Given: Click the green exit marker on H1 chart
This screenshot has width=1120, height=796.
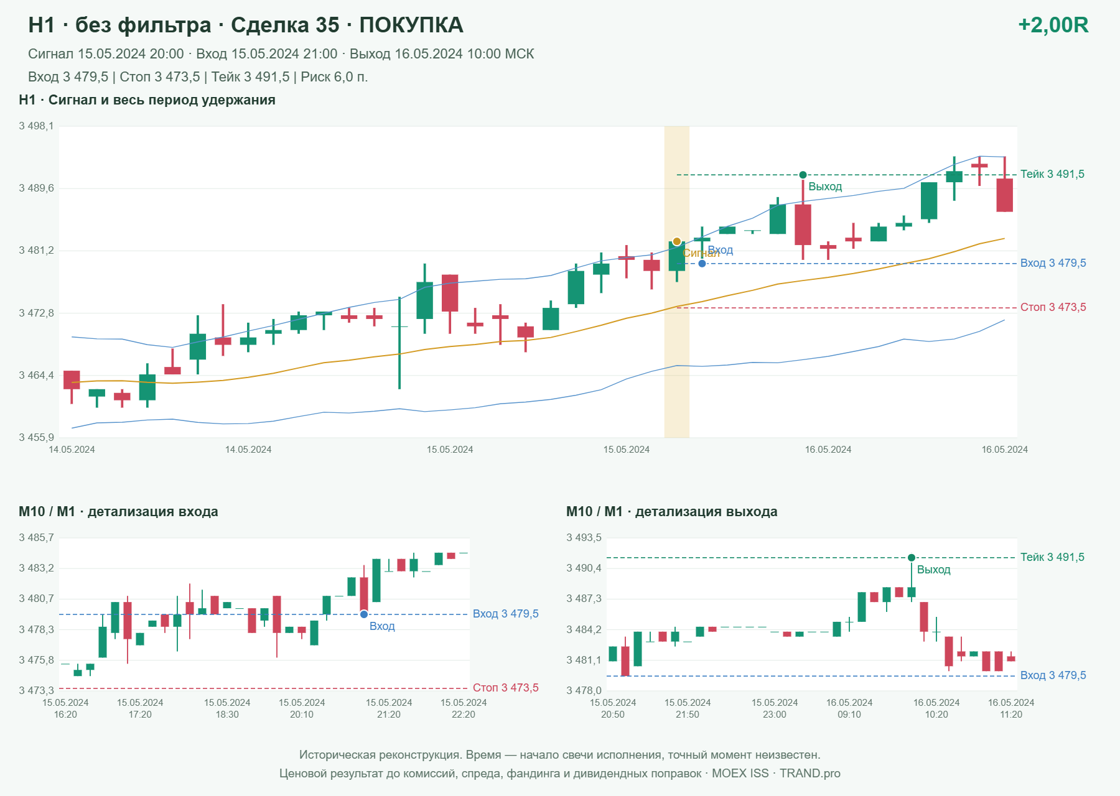Looking at the screenshot, I should (x=803, y=175).
